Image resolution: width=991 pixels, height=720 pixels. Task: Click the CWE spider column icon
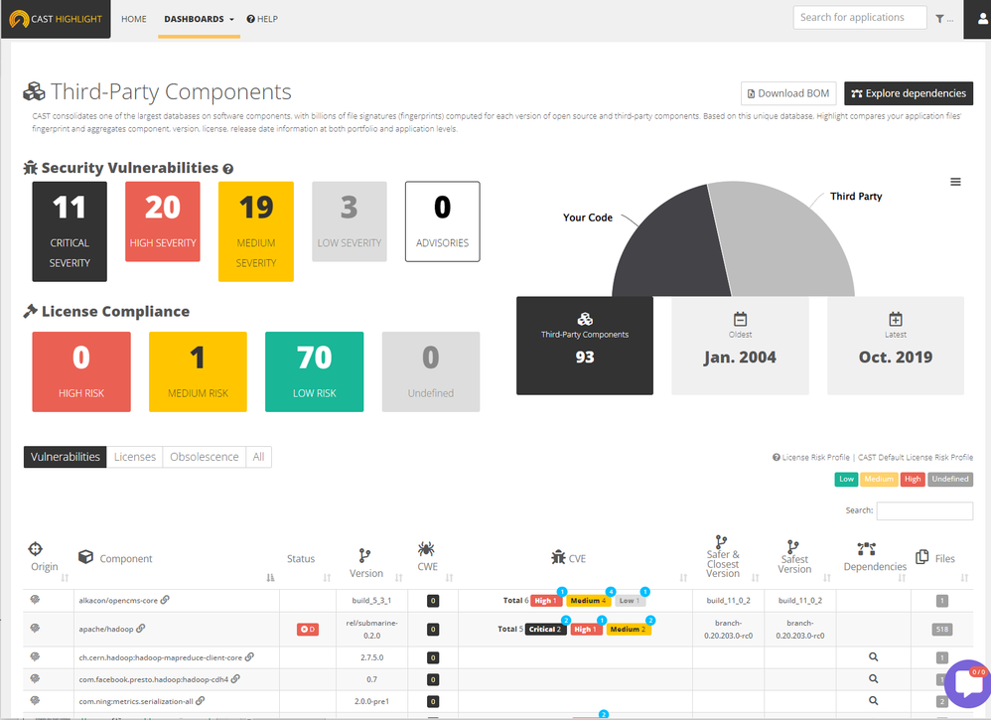(x=426, y=549)
